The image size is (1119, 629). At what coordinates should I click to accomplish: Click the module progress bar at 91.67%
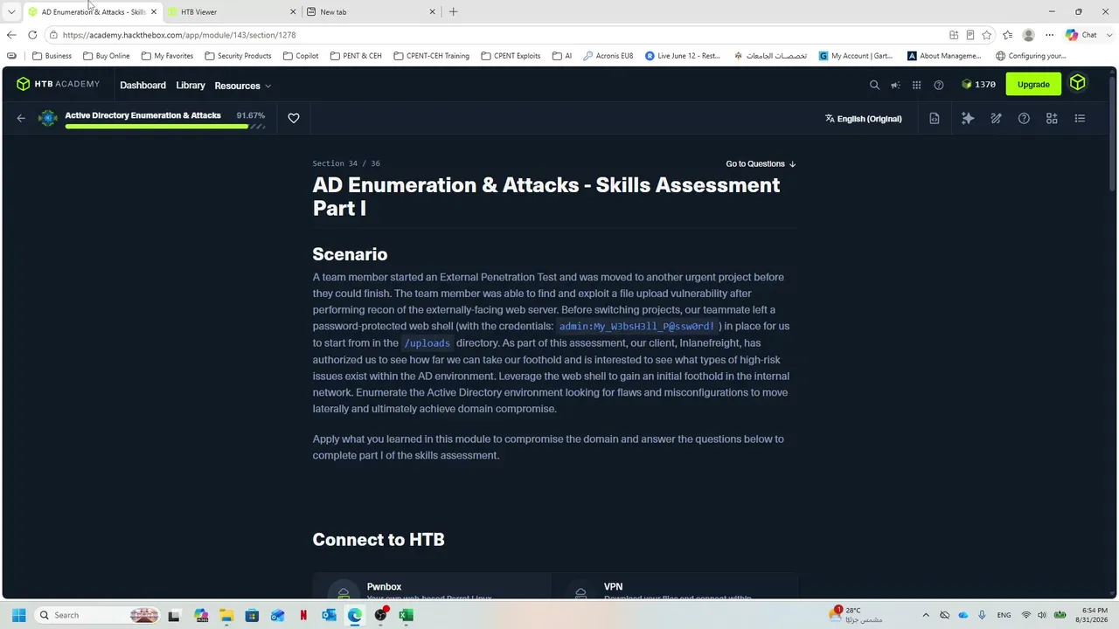tap(164, 127)
